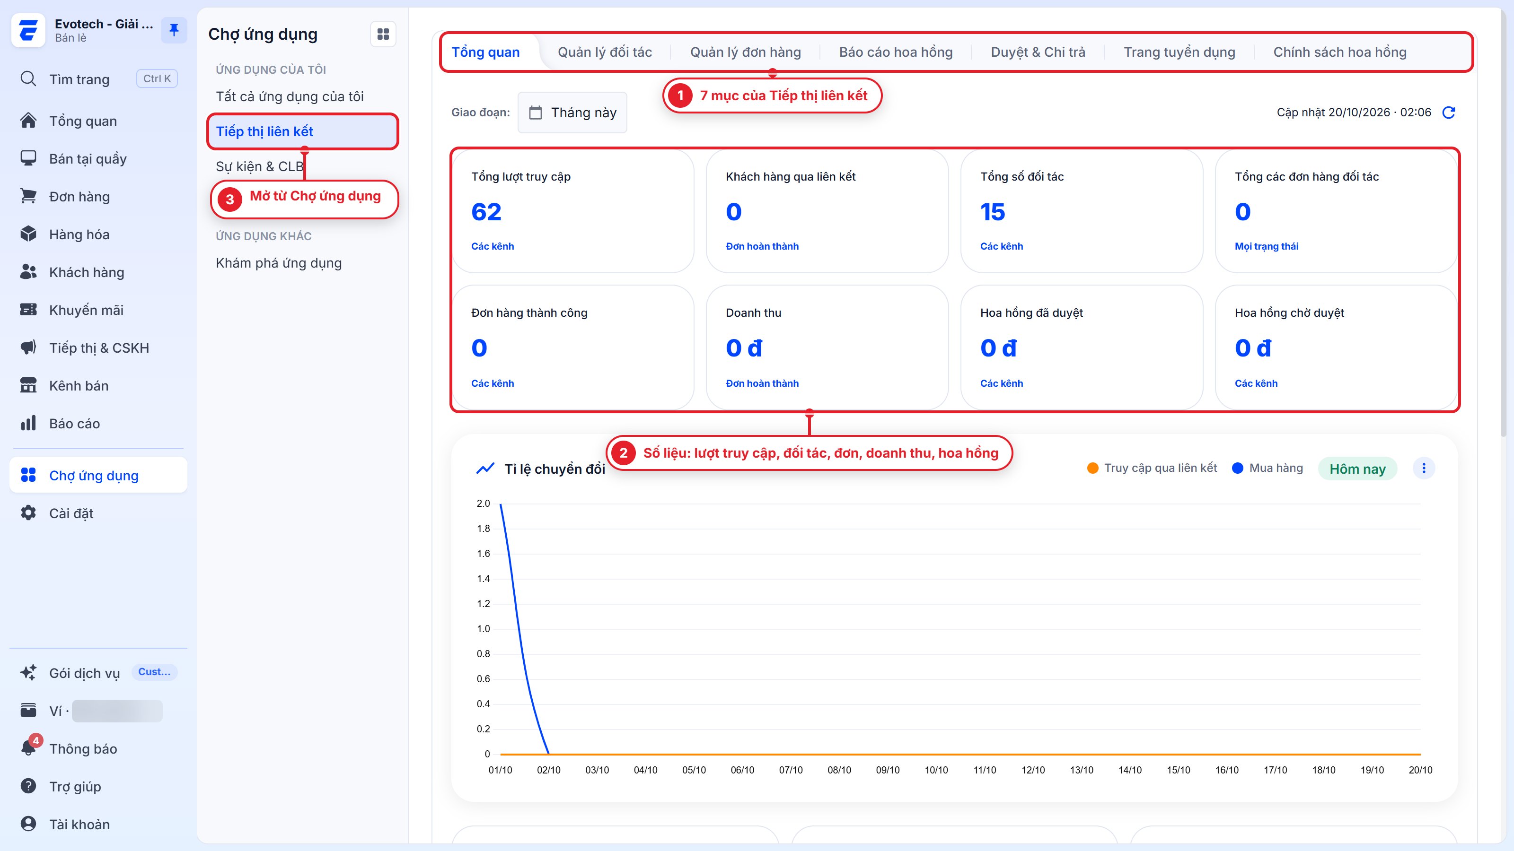Image resolution: width=1514 pixels, height=851 pixels.
Task: Click the Kênh bán store icon
Action: click(28, 385)
